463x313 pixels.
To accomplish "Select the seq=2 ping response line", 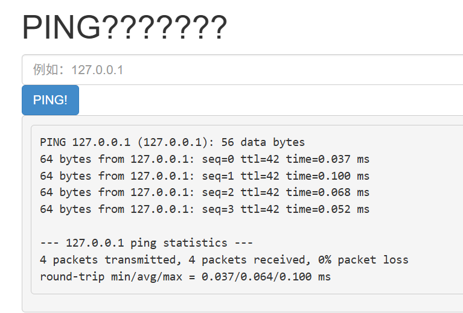I will click(204, 192).
